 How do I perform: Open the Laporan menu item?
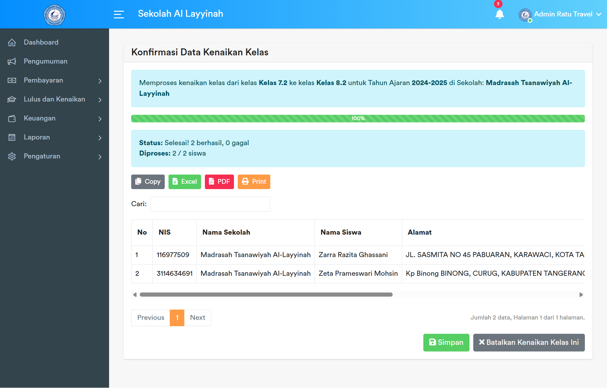click(x=37, y=137)
